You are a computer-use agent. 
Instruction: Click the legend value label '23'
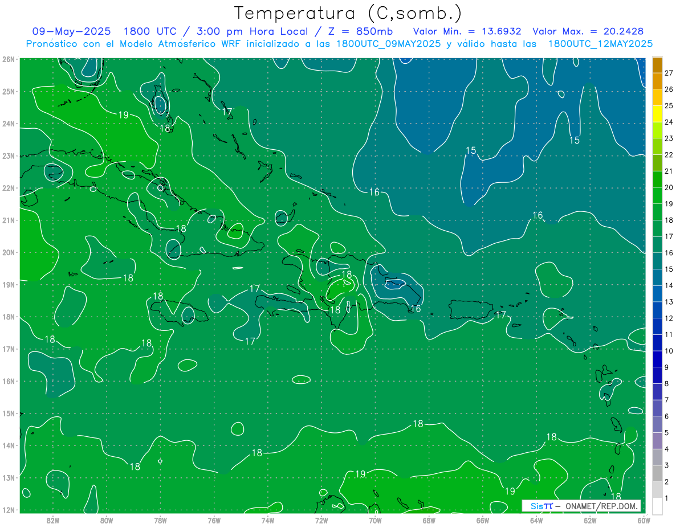point(669,138)
